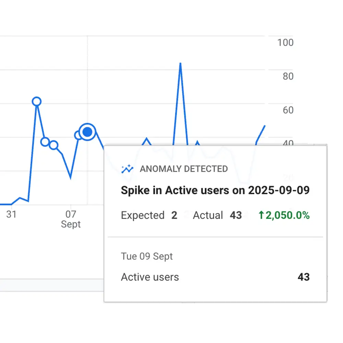
Task: Click the Active users metric label at bottom
Action: pos(150,277)
